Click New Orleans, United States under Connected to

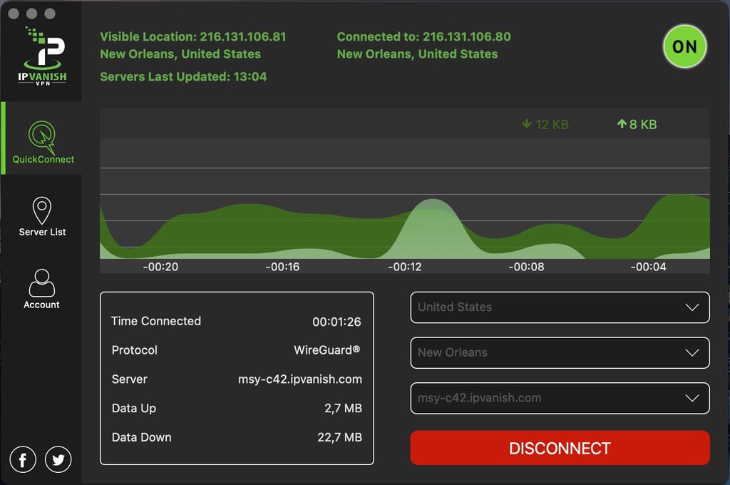(418, 54)
